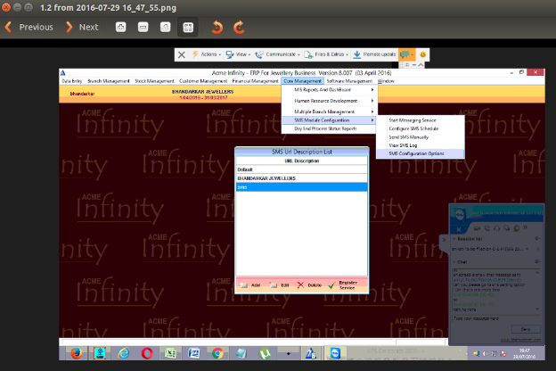Image resolution: width=556 pixels, height=371 pixels.
Task: Choose Start Messaging Service submenu item
Action: click(421, 120)
